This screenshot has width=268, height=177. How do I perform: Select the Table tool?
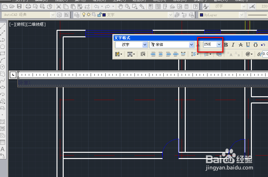click(2, 142)
